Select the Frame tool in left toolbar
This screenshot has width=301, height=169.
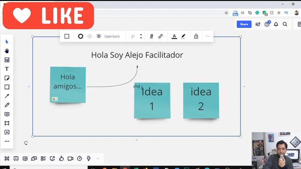point(7,123)
